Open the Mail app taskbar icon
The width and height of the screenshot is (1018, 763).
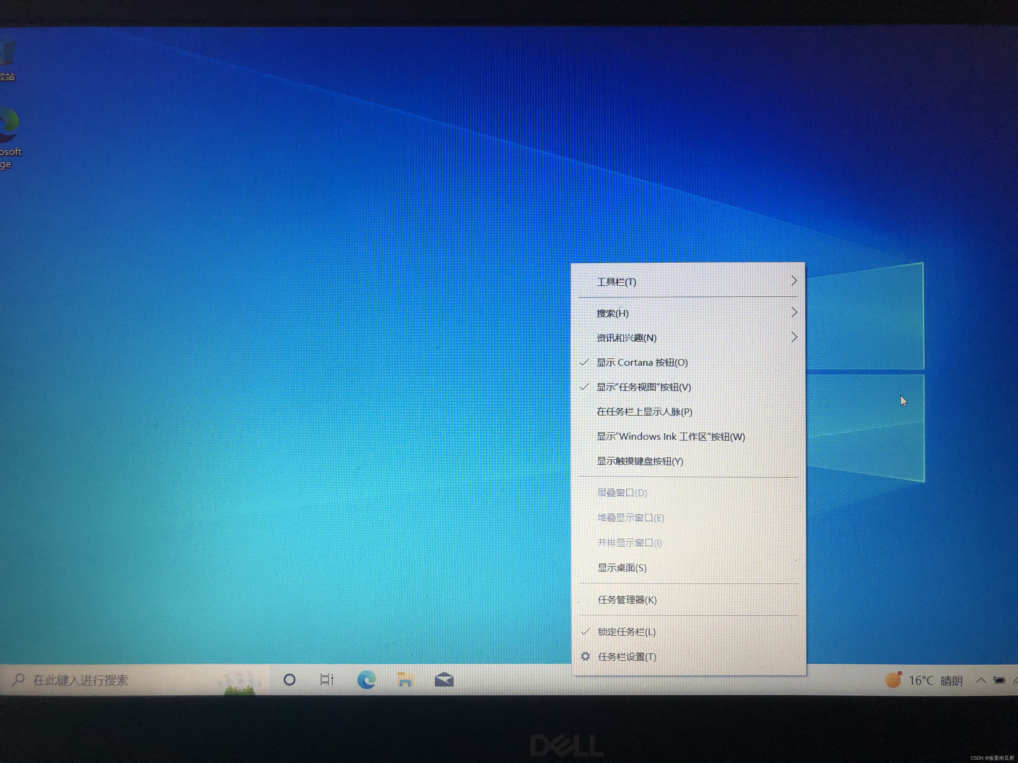click(x=444, y=679)
